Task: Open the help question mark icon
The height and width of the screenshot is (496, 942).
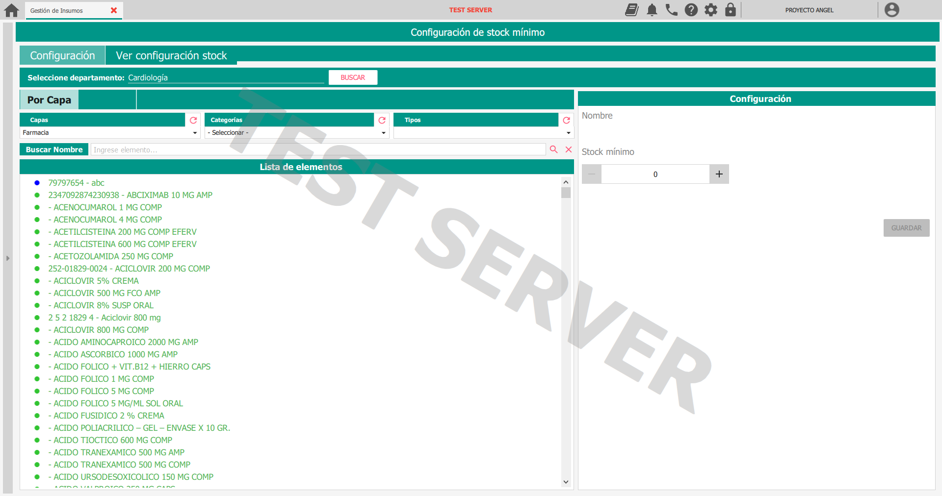Action: tap(691, 10)
